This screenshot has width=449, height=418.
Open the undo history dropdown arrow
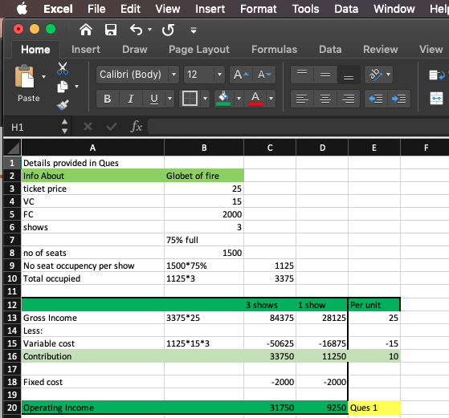pyautogui.click(x=149, y=30)
